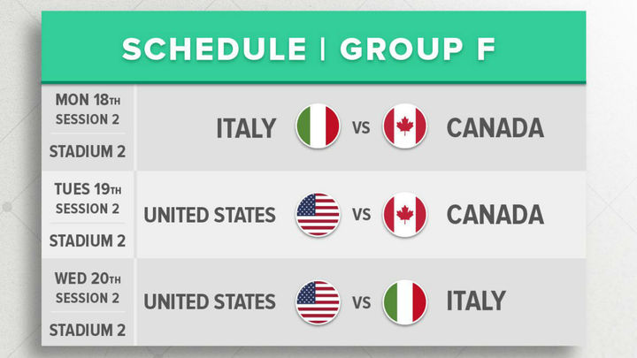Select the Mon 18th Session 2 cell

88,110
